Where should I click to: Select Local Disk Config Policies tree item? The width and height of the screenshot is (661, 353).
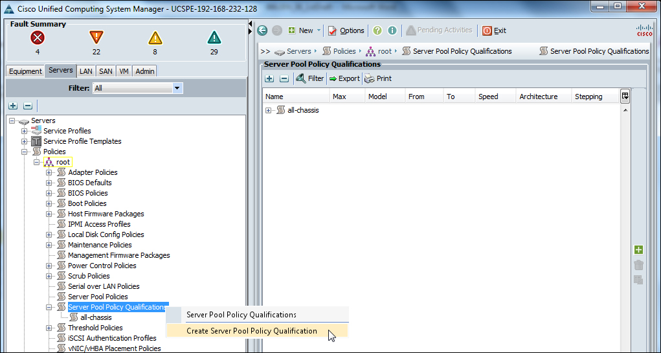106,234
